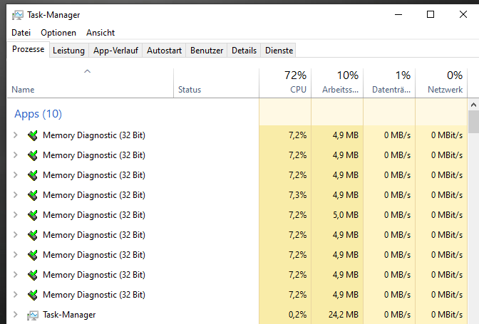Expand the Memory Diagnostic row showing 7,3% CPU
This screenshot has height=324, width=479.
click(x=15, y=195)
